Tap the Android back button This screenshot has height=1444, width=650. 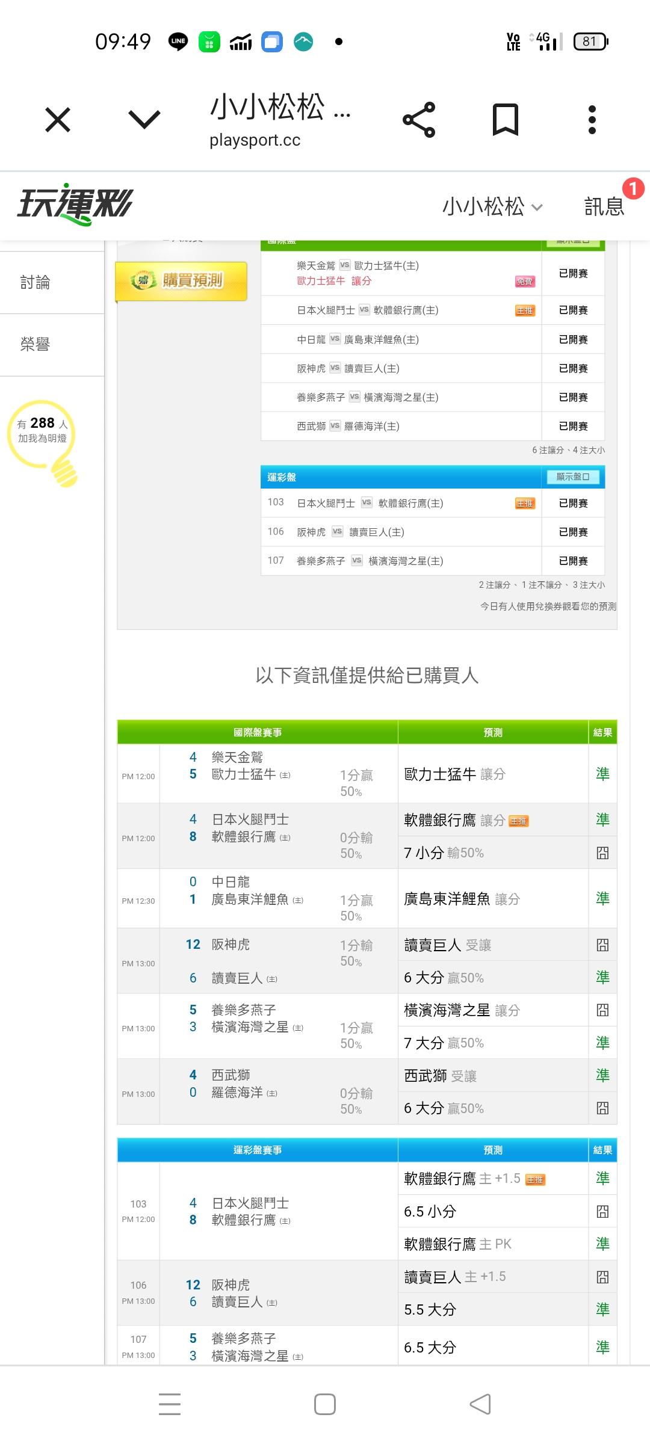tap(480, 1404)
